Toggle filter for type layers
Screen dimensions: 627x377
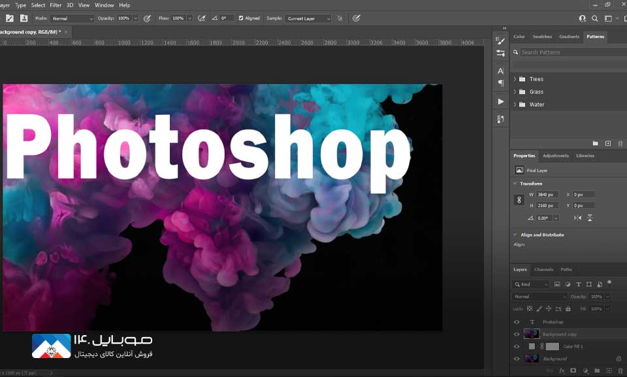click(578, 284)
